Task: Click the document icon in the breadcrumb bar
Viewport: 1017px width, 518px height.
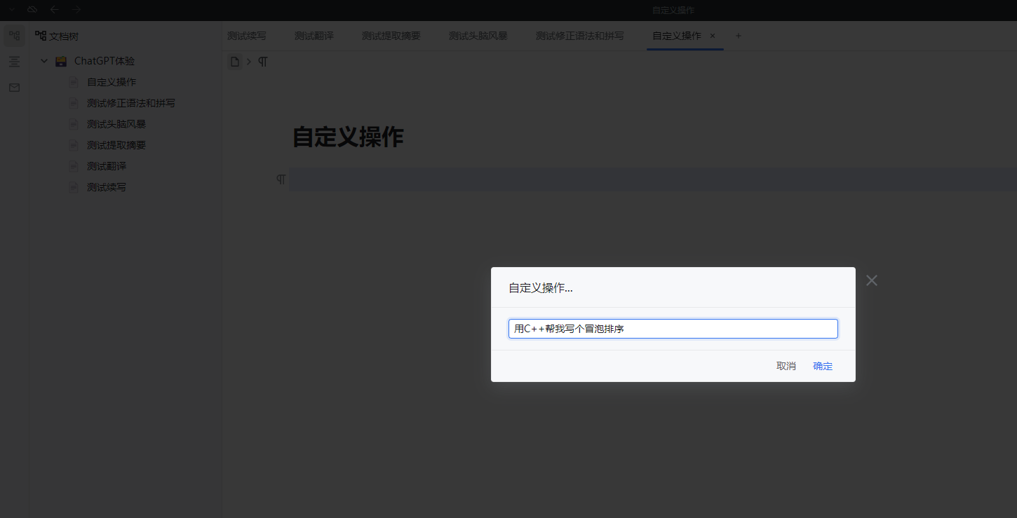Action: click(235, 62)
